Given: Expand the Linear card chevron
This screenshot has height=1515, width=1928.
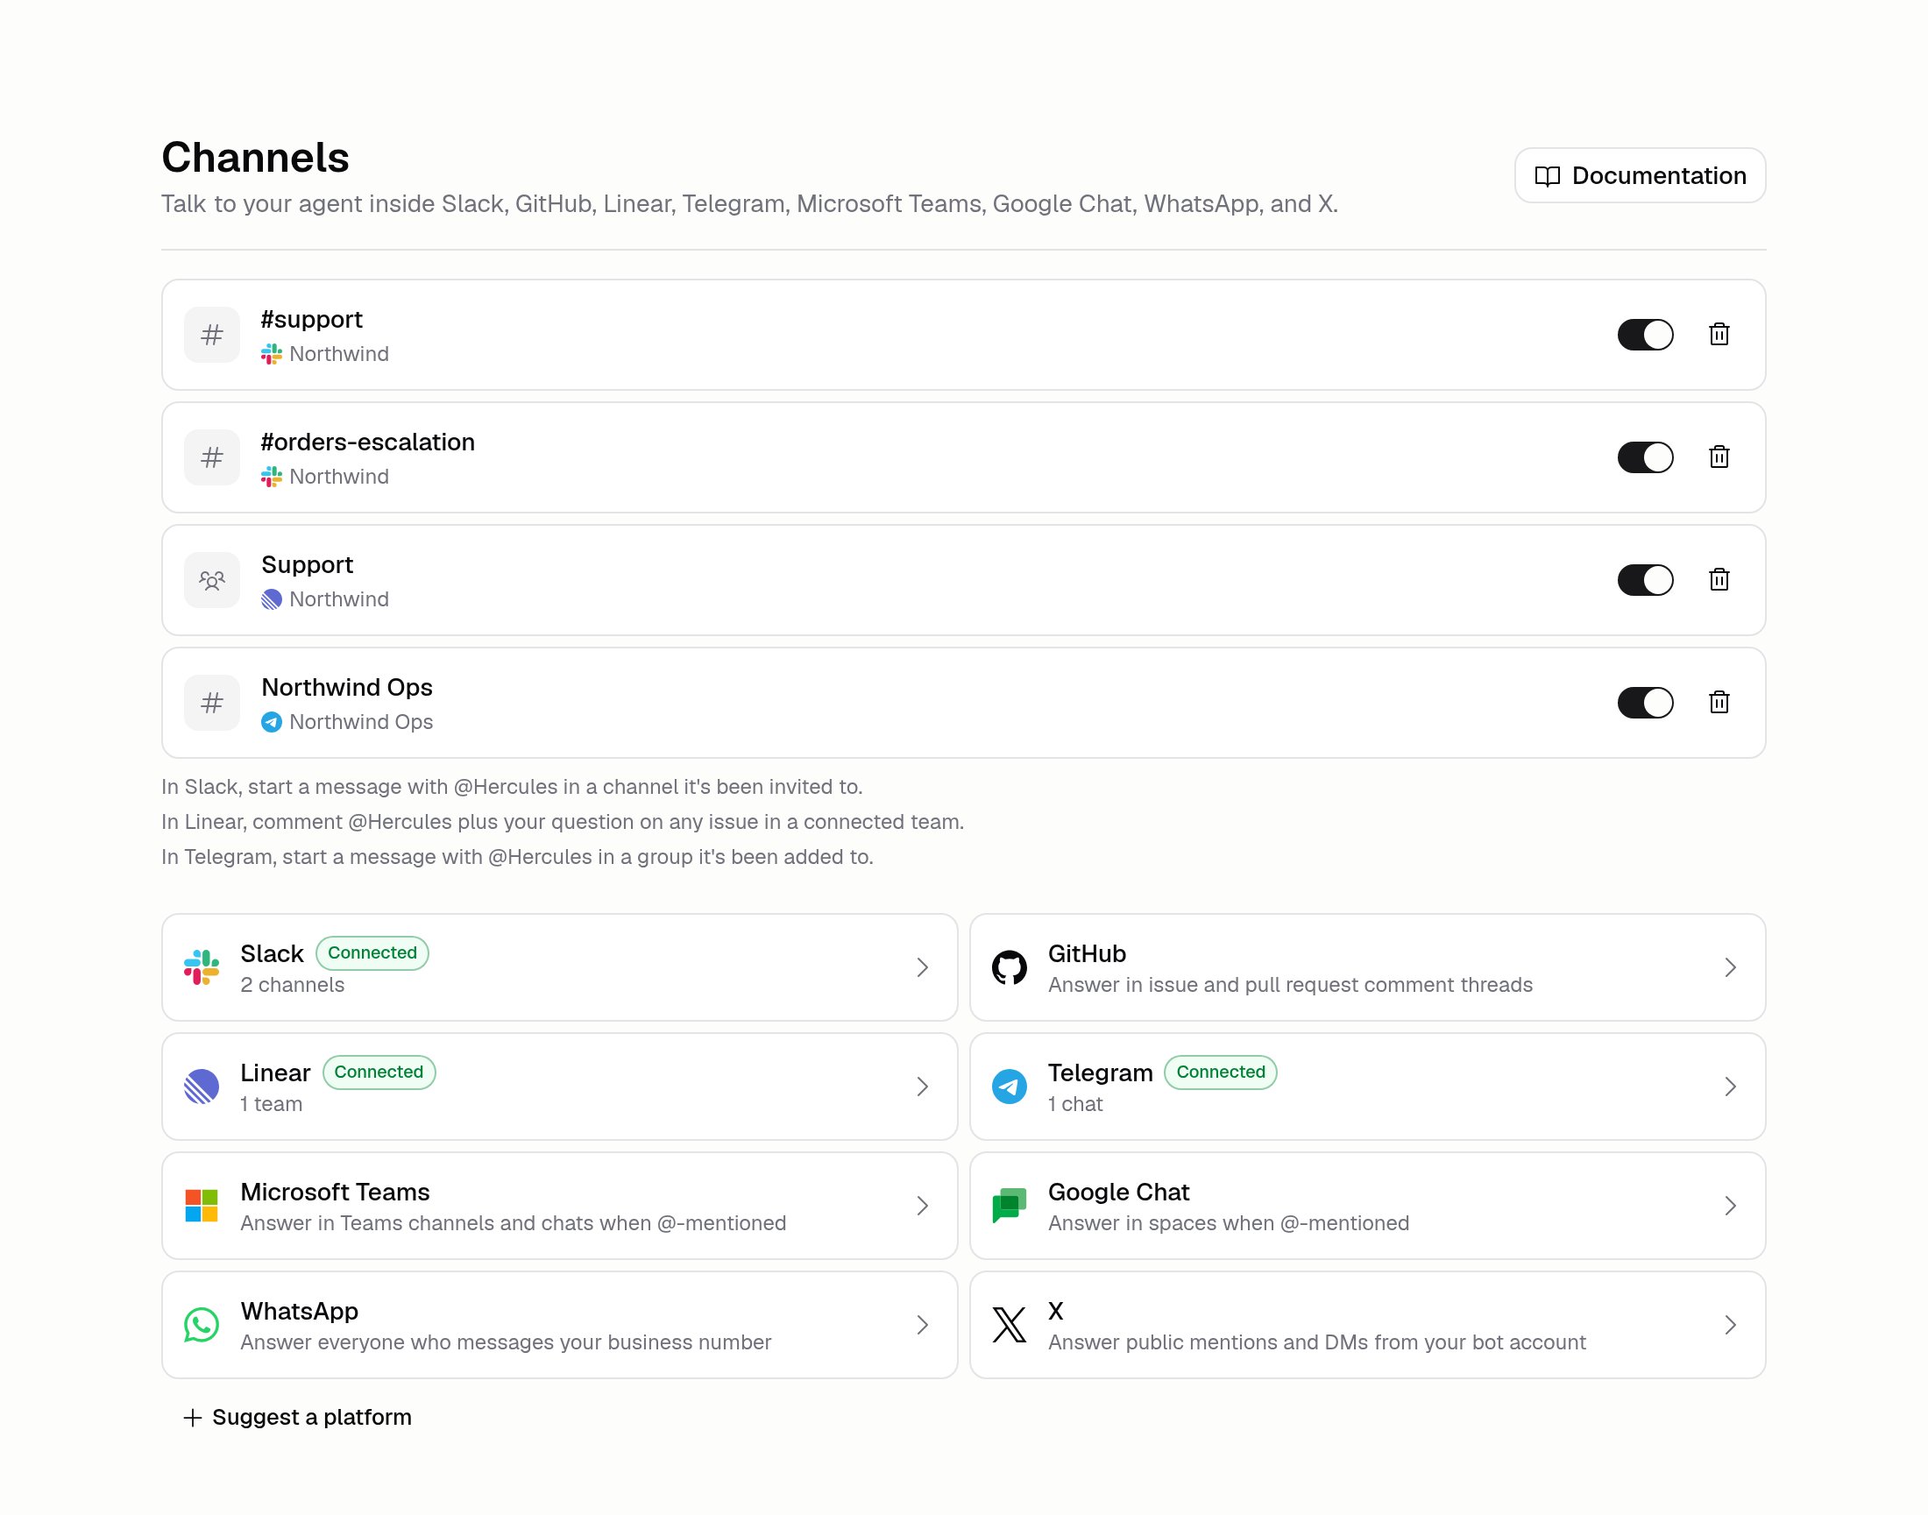Looking at the screenshot, I should 922,1087.
